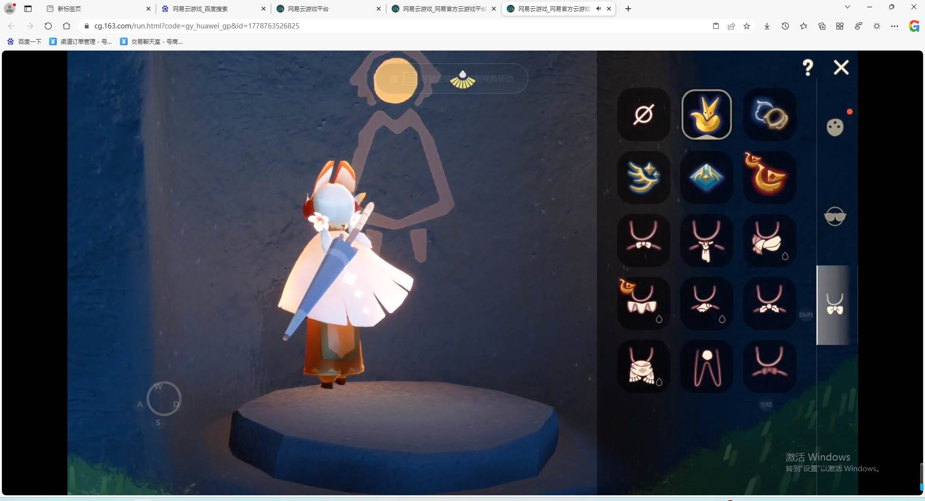Toggle the sun brightness theme icon

877,26
